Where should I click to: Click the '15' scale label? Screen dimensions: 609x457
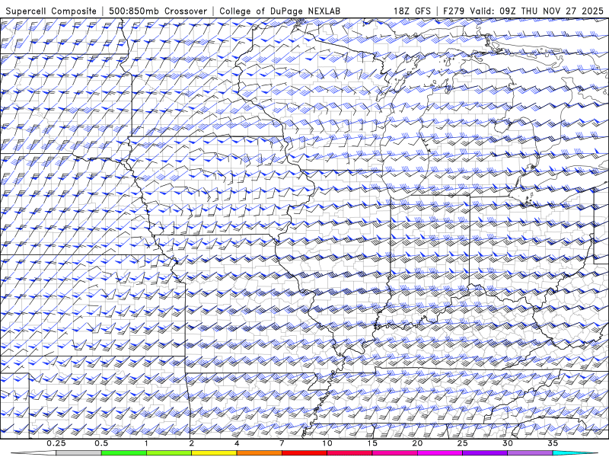tap(372, 443)
